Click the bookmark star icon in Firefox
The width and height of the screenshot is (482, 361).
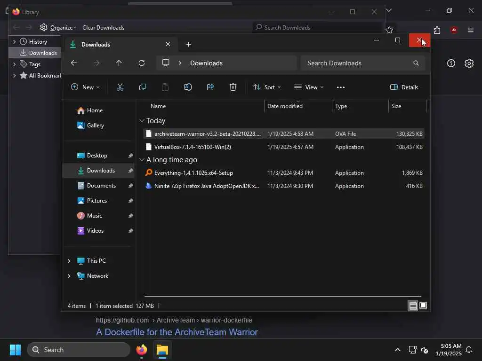click(x=389, y=30)
